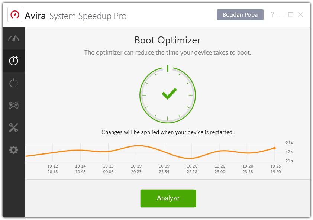Screen dimensions: 313x220
Task: Click the 10-15 00:06 graph date label
Action: 108,169
